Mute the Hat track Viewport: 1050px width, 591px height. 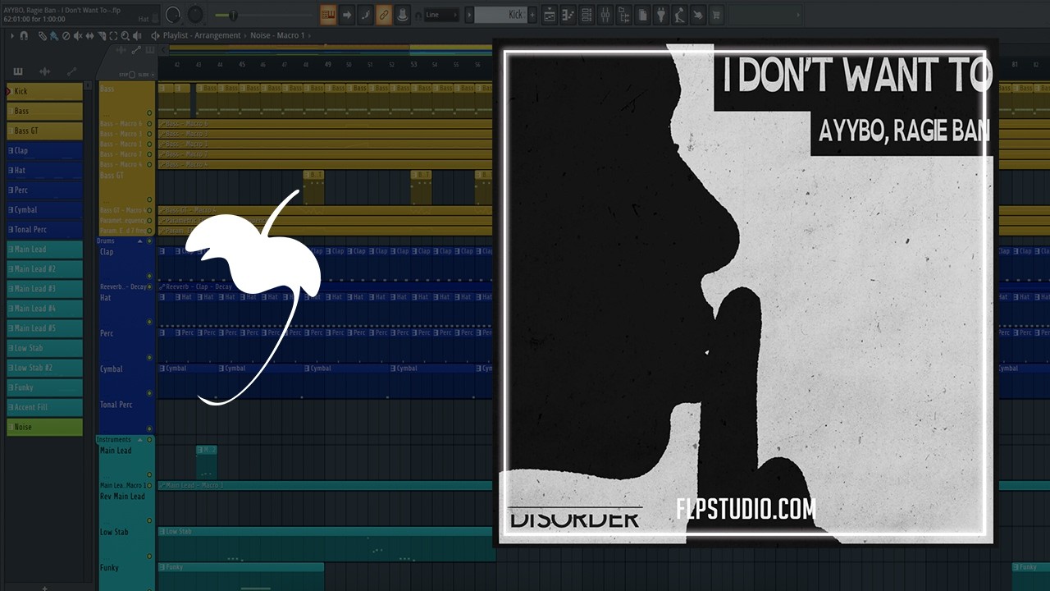[149, 323]
